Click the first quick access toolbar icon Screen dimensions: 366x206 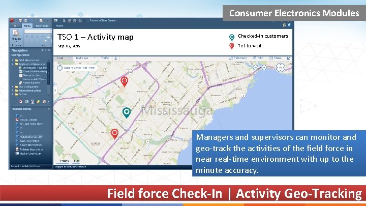20,20
